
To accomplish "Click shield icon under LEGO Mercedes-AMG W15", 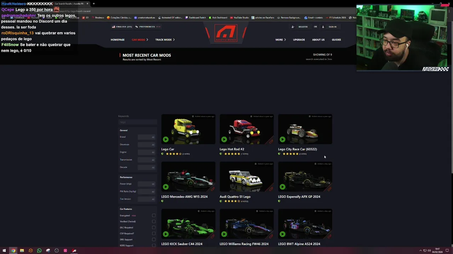I will click(162, 201).
